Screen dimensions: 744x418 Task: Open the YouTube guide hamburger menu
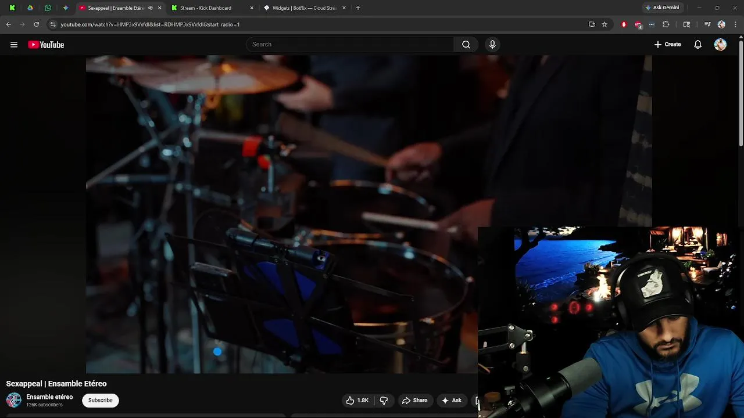click(x=14, y=45)
